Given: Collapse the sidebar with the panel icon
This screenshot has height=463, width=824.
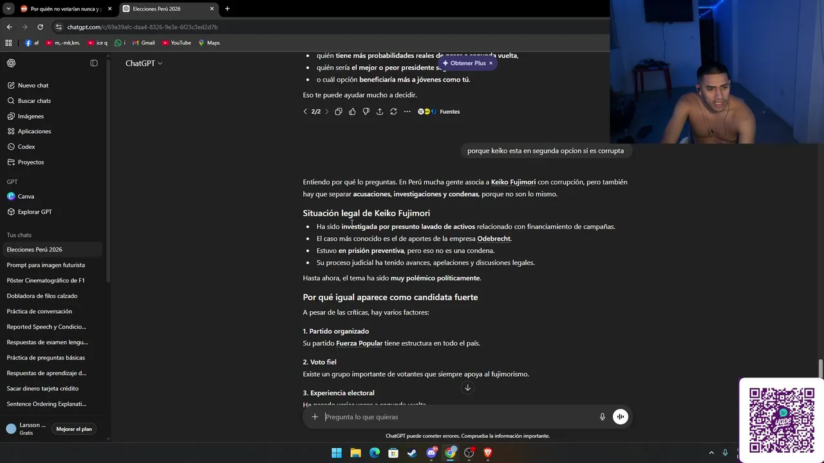Looking at the screenshot, I should (94, 63).
